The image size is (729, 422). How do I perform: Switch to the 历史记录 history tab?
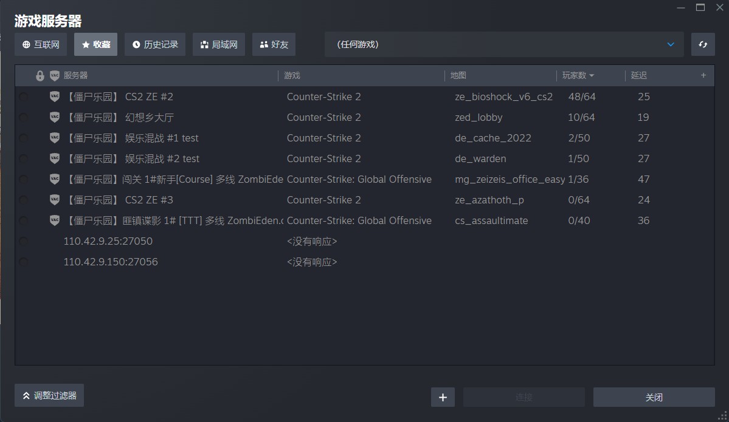[x=155, y=44]
